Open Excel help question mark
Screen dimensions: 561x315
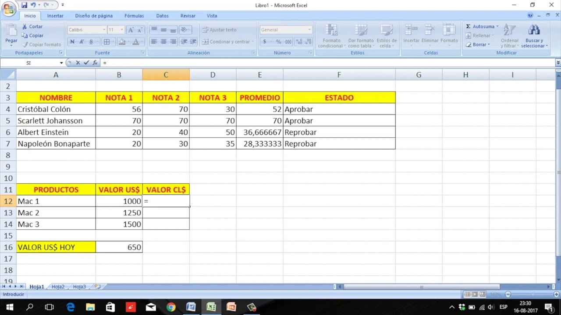click(530, 15)
